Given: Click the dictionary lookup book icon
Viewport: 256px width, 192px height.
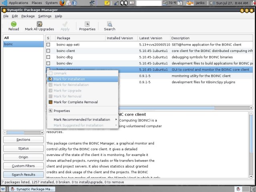Looking at the screenshot, I should (132, 3).
